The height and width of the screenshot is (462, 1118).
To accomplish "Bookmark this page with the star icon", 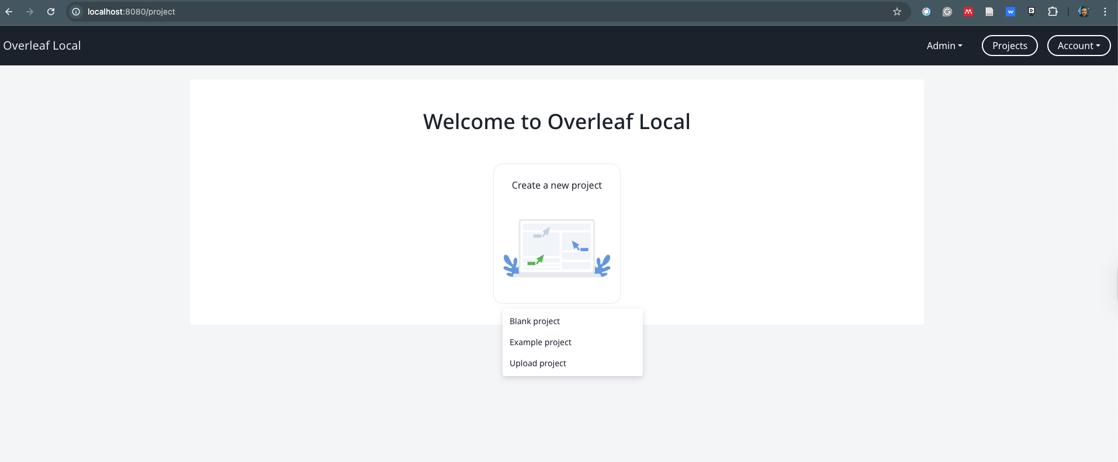I will point(897,12).
